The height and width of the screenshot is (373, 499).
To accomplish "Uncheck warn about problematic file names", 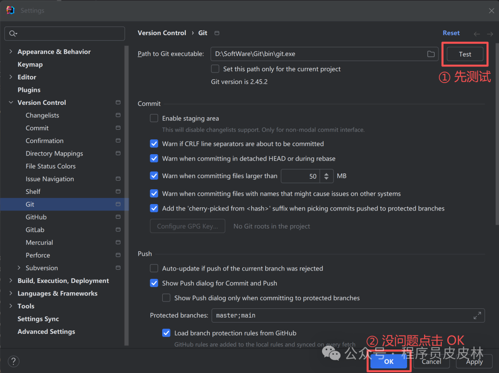I will tap(154, 193).
